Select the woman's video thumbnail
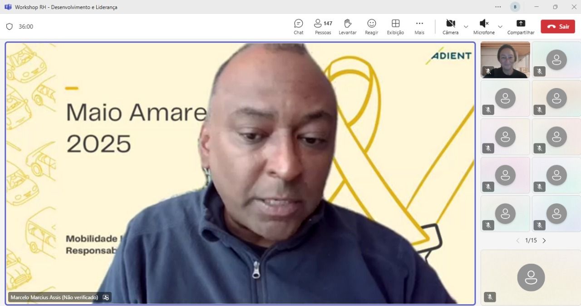This screenshot has width=581, height=306. pos(505,59)
